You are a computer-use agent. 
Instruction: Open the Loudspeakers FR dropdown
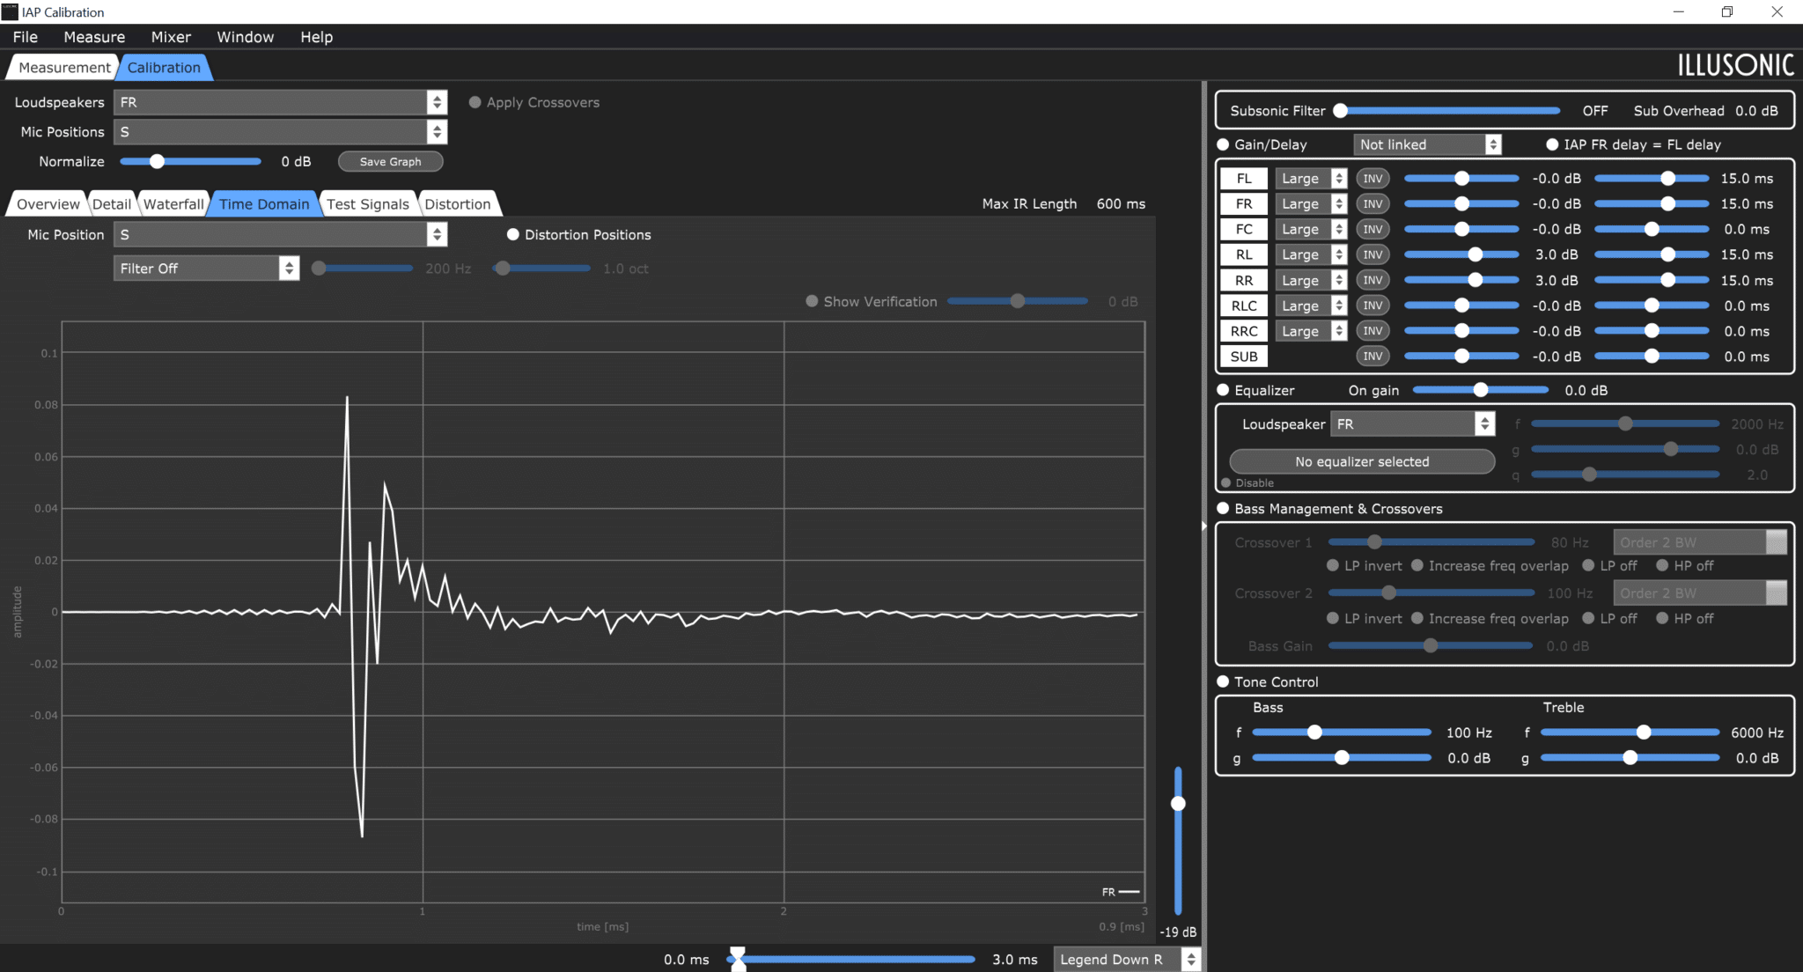pyautogui.click(x=281, y=102)
